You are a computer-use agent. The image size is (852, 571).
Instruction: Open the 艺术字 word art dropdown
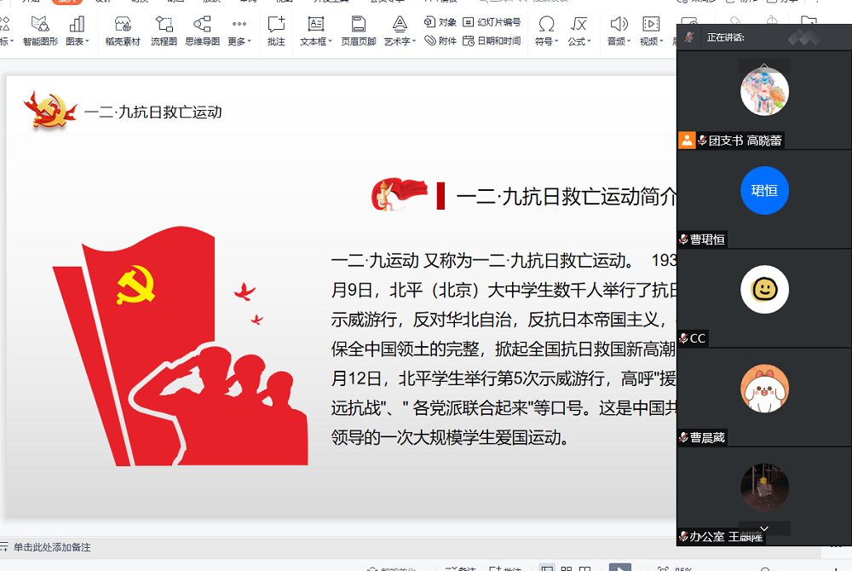[400, 41]
